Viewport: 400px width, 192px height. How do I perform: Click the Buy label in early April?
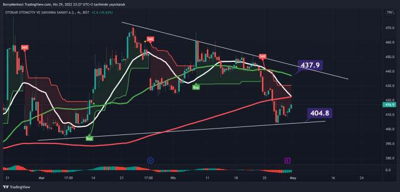196,87
